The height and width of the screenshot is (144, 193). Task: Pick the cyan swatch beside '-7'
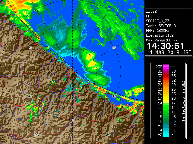[x=166, y=135]
